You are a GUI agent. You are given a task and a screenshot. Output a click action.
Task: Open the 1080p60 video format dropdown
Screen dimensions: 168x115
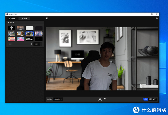[58, 99]
